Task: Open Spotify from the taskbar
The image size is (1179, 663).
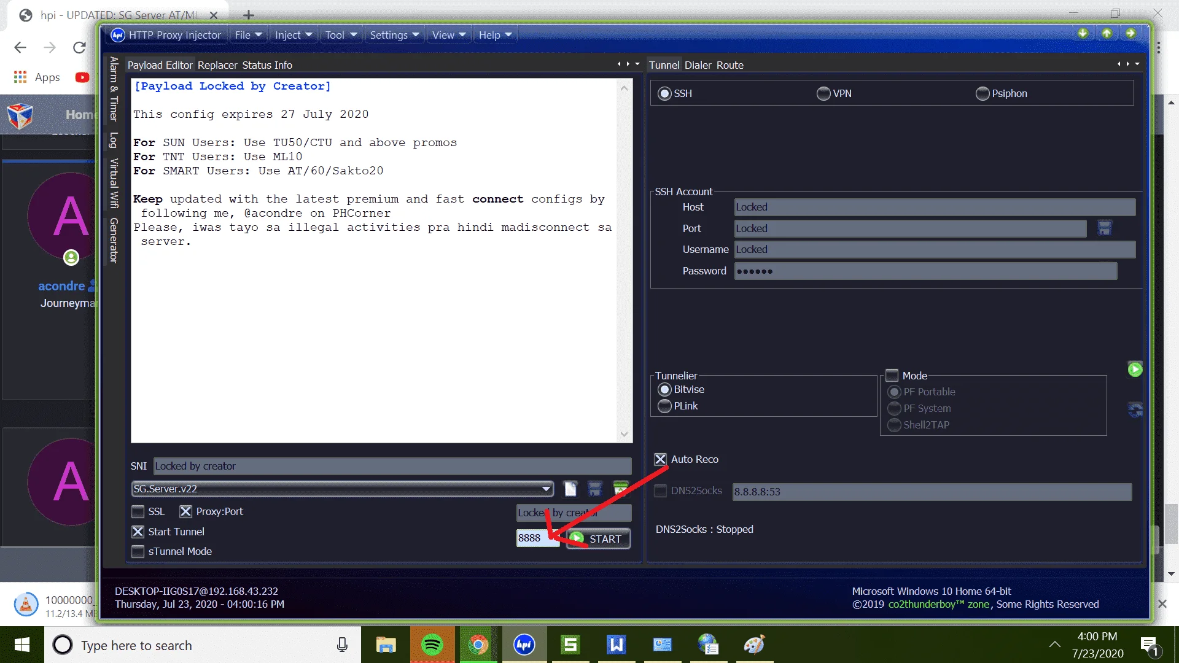Action: pos(432,645)
